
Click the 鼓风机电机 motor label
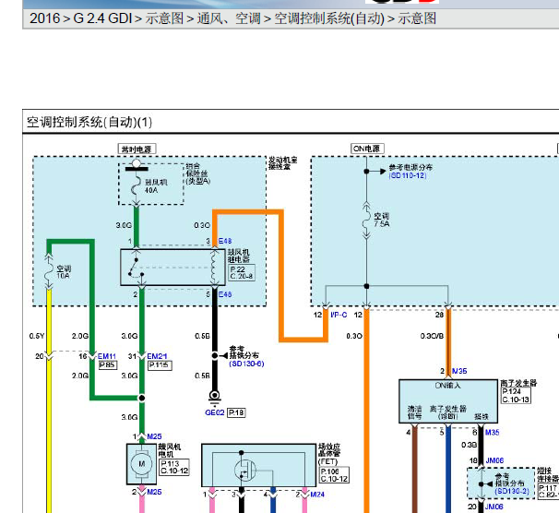170,450
